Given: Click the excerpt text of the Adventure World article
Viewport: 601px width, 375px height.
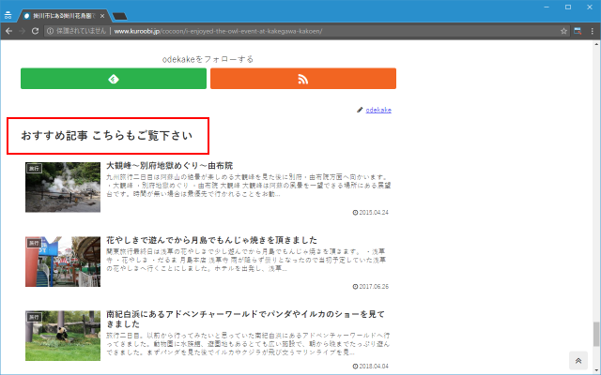Looking at the screenshot, I should (248, 344).
